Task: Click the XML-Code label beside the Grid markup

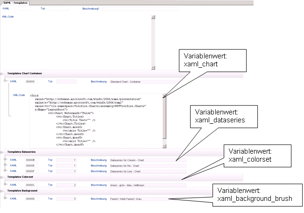Action: [19, 95]
